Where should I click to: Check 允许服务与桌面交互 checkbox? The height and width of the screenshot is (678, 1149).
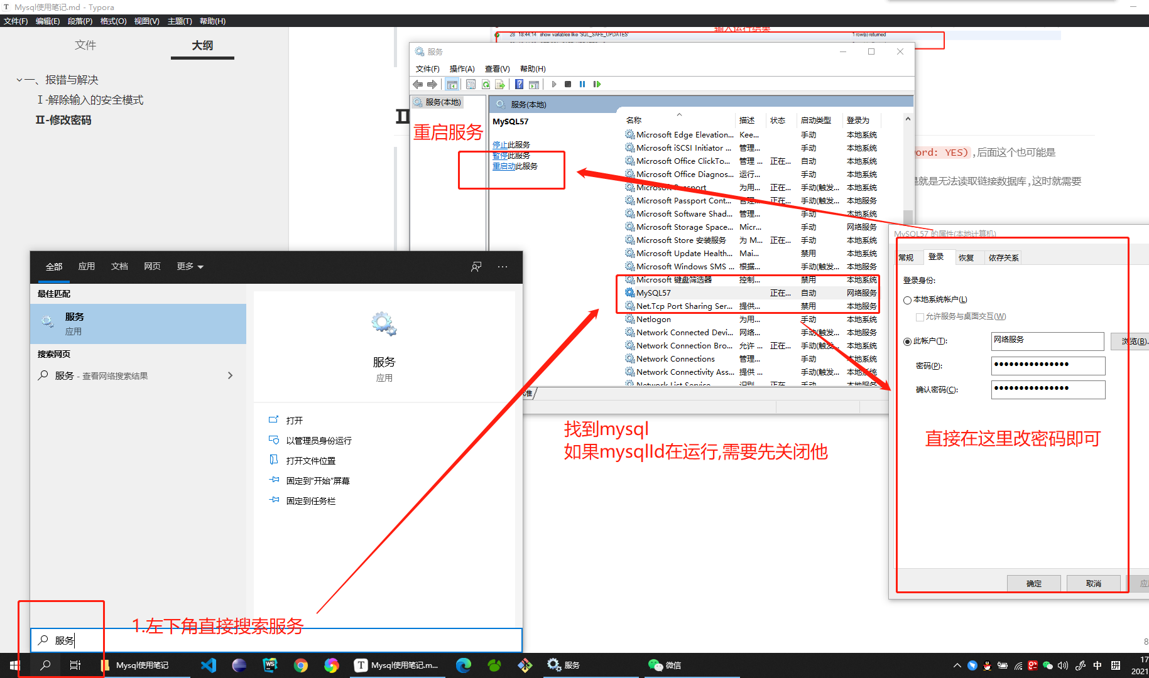point(920,316)
